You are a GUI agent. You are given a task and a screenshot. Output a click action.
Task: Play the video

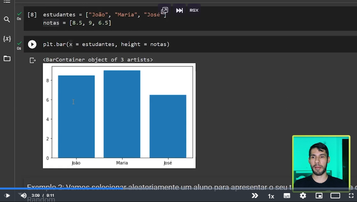click(7, 196)
